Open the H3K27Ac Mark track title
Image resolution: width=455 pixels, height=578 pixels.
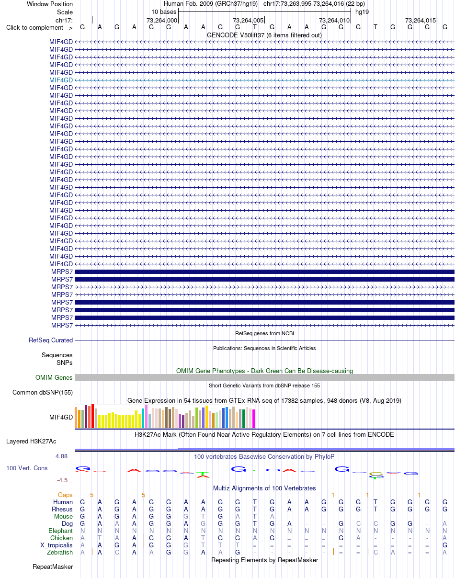tap(264, 434)
